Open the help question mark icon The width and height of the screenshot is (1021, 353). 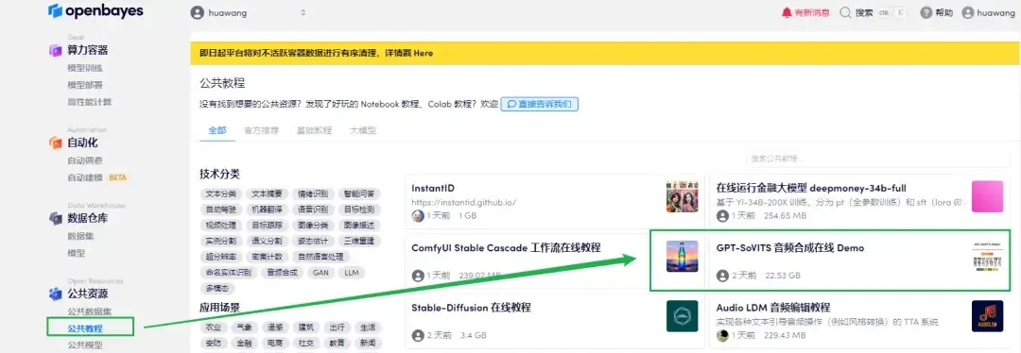click(x=926, y=12)
